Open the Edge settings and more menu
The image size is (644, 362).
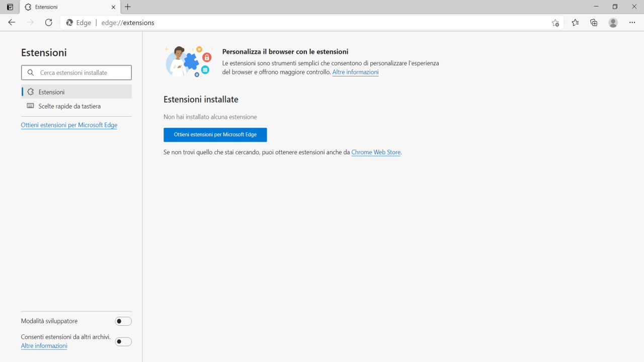[632, 23]
